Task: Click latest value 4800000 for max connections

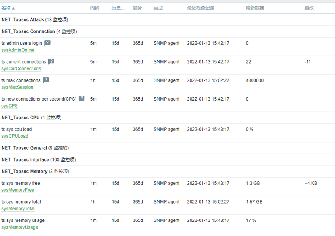Action: tap(255, 80)
